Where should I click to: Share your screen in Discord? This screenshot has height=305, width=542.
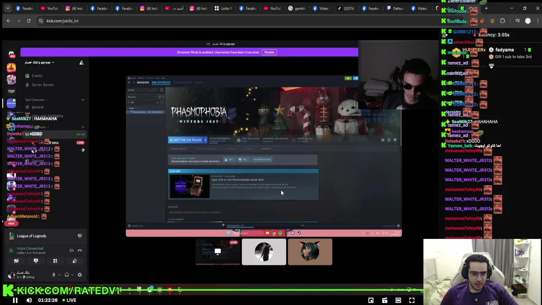36,261
